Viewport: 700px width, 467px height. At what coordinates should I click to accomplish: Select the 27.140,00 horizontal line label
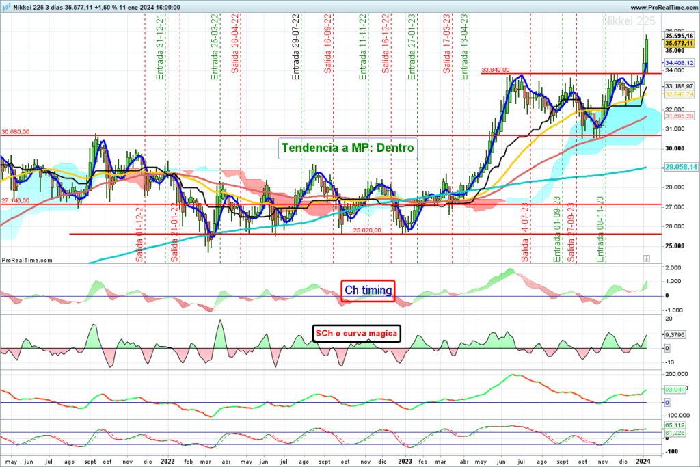pyautogui.click(x=16, y=201)
